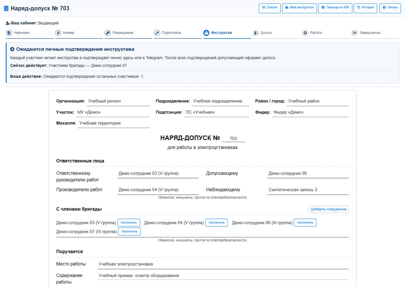Viewport: 405px width, 287px height.
Task: Click the 'Ваше действие' status line
Action: 77,76
